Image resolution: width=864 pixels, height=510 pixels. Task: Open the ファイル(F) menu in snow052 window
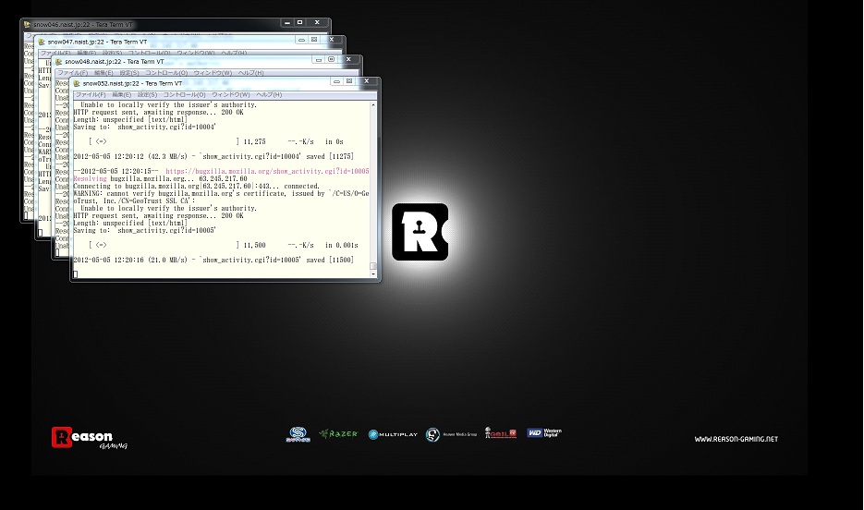(90, 95)
